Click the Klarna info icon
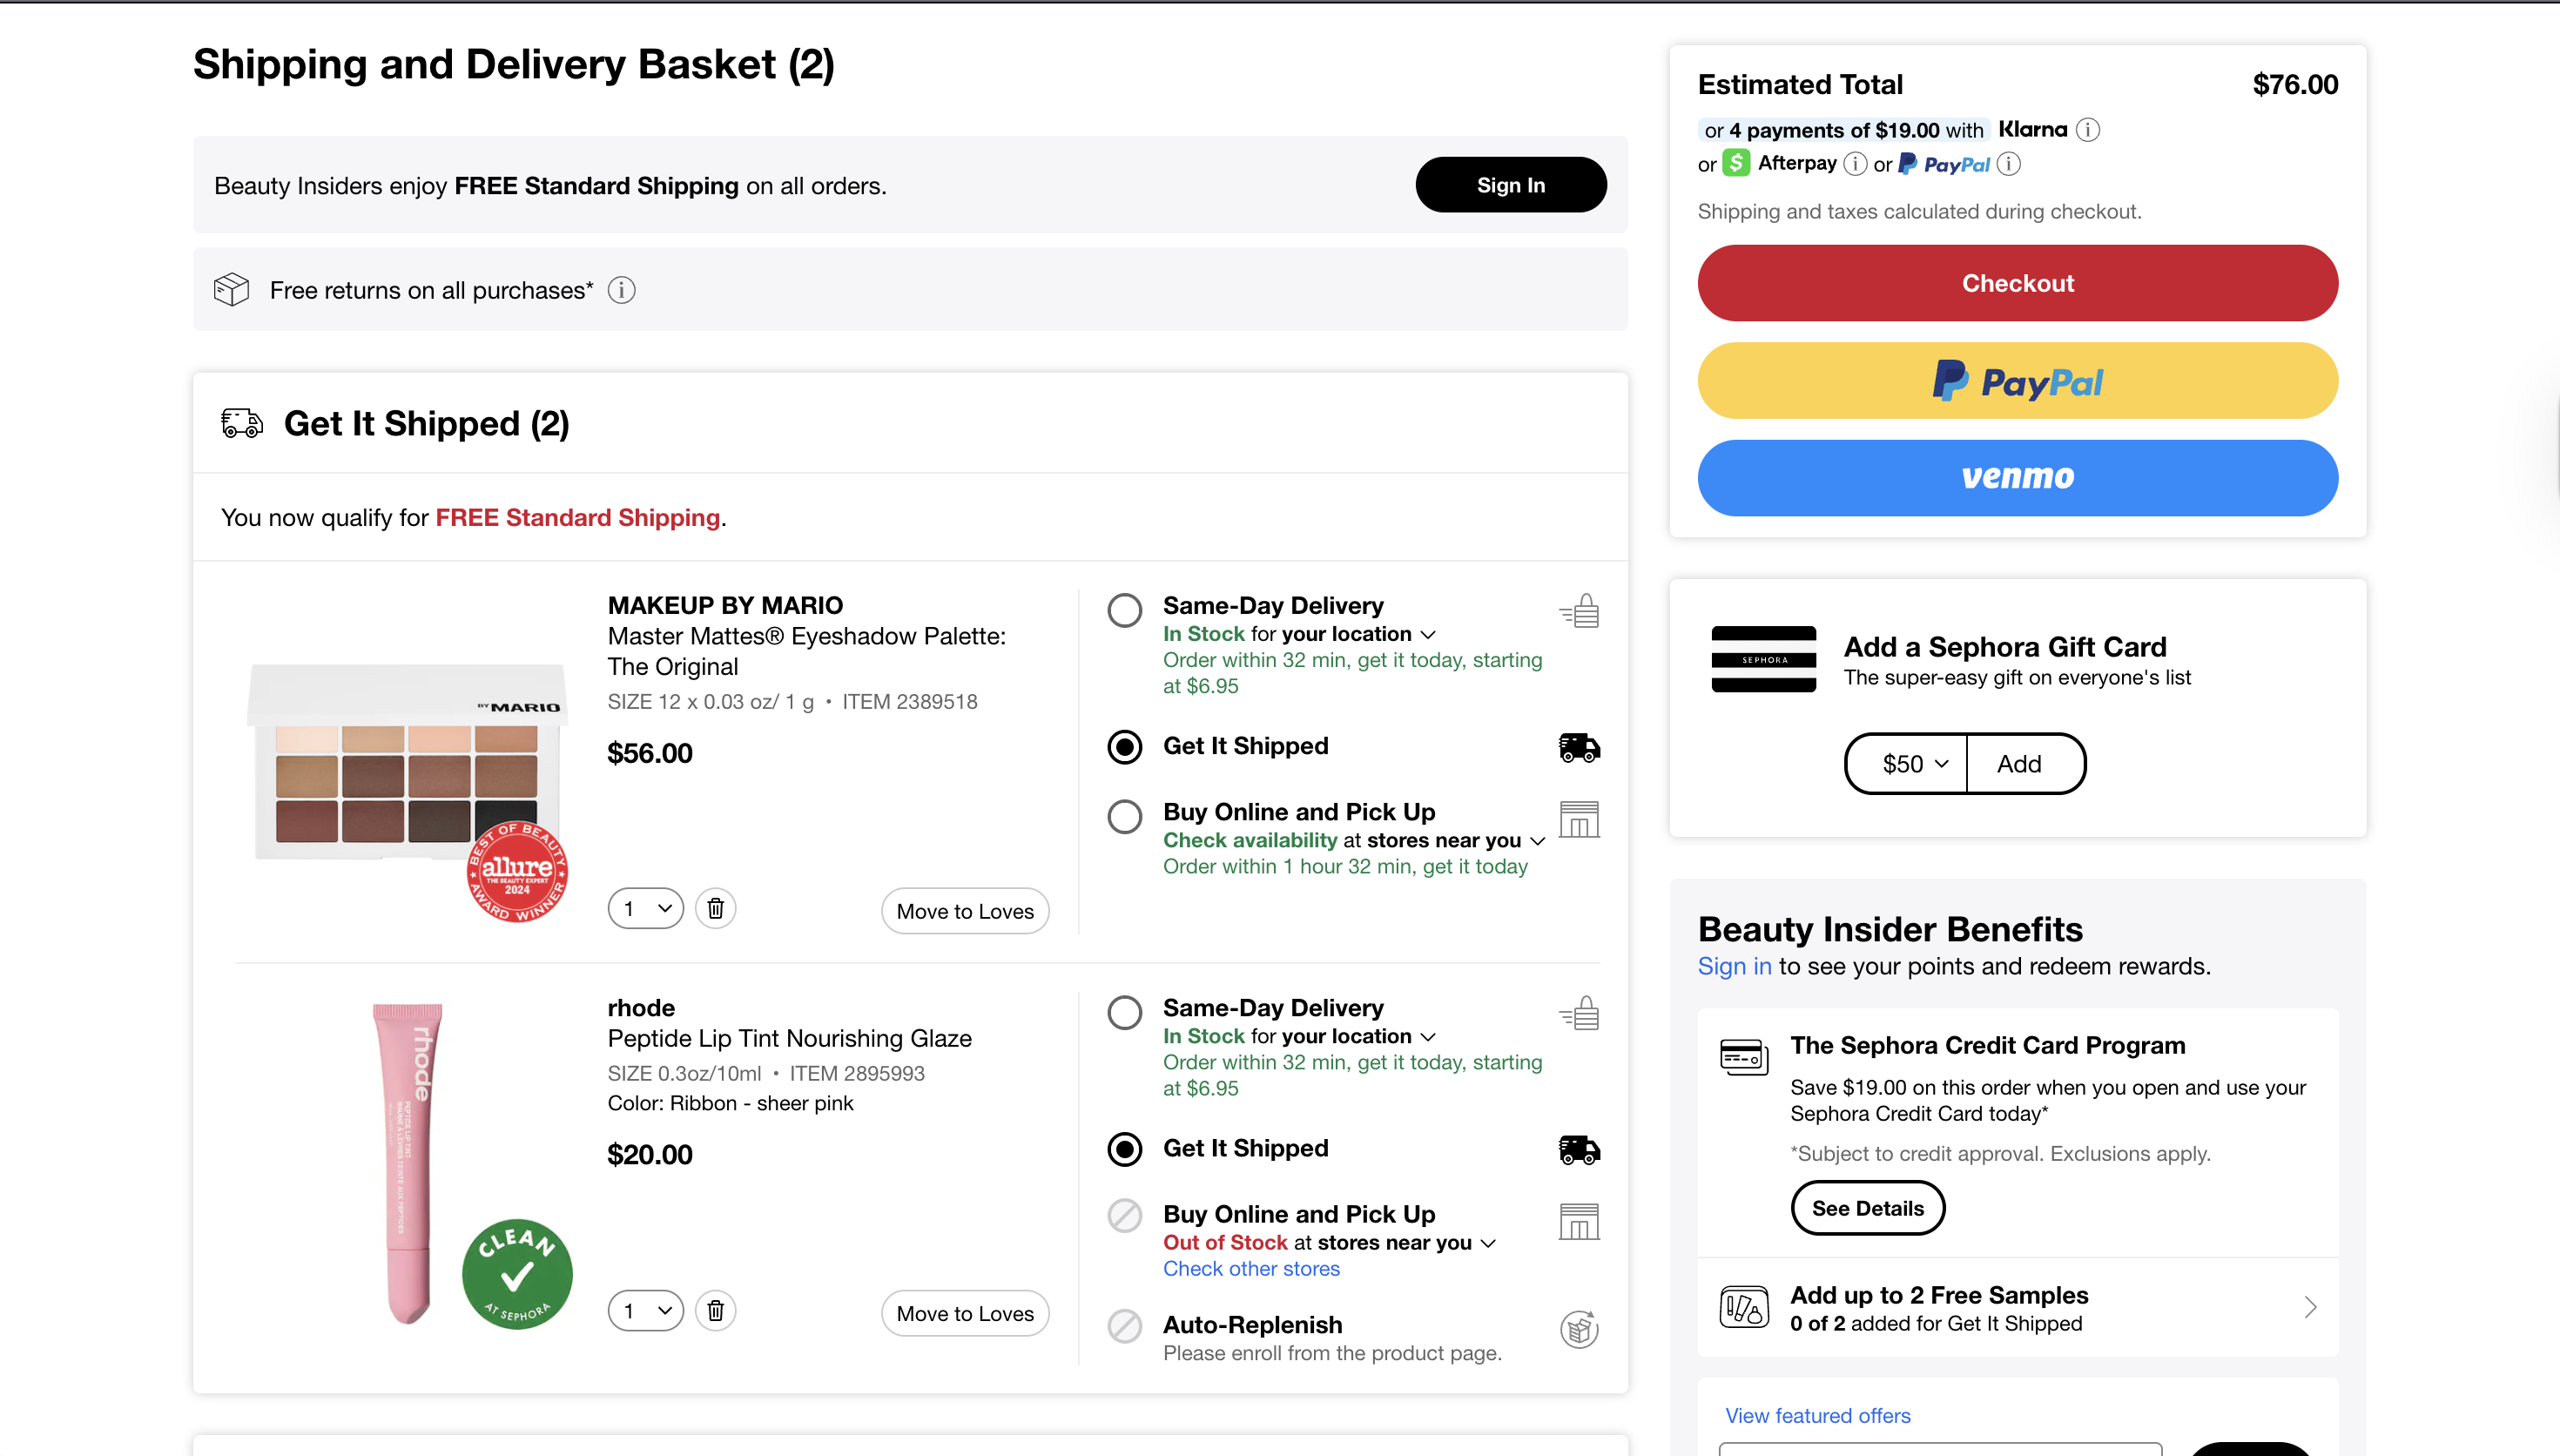2560x1456 pixels. (2087, 130)
